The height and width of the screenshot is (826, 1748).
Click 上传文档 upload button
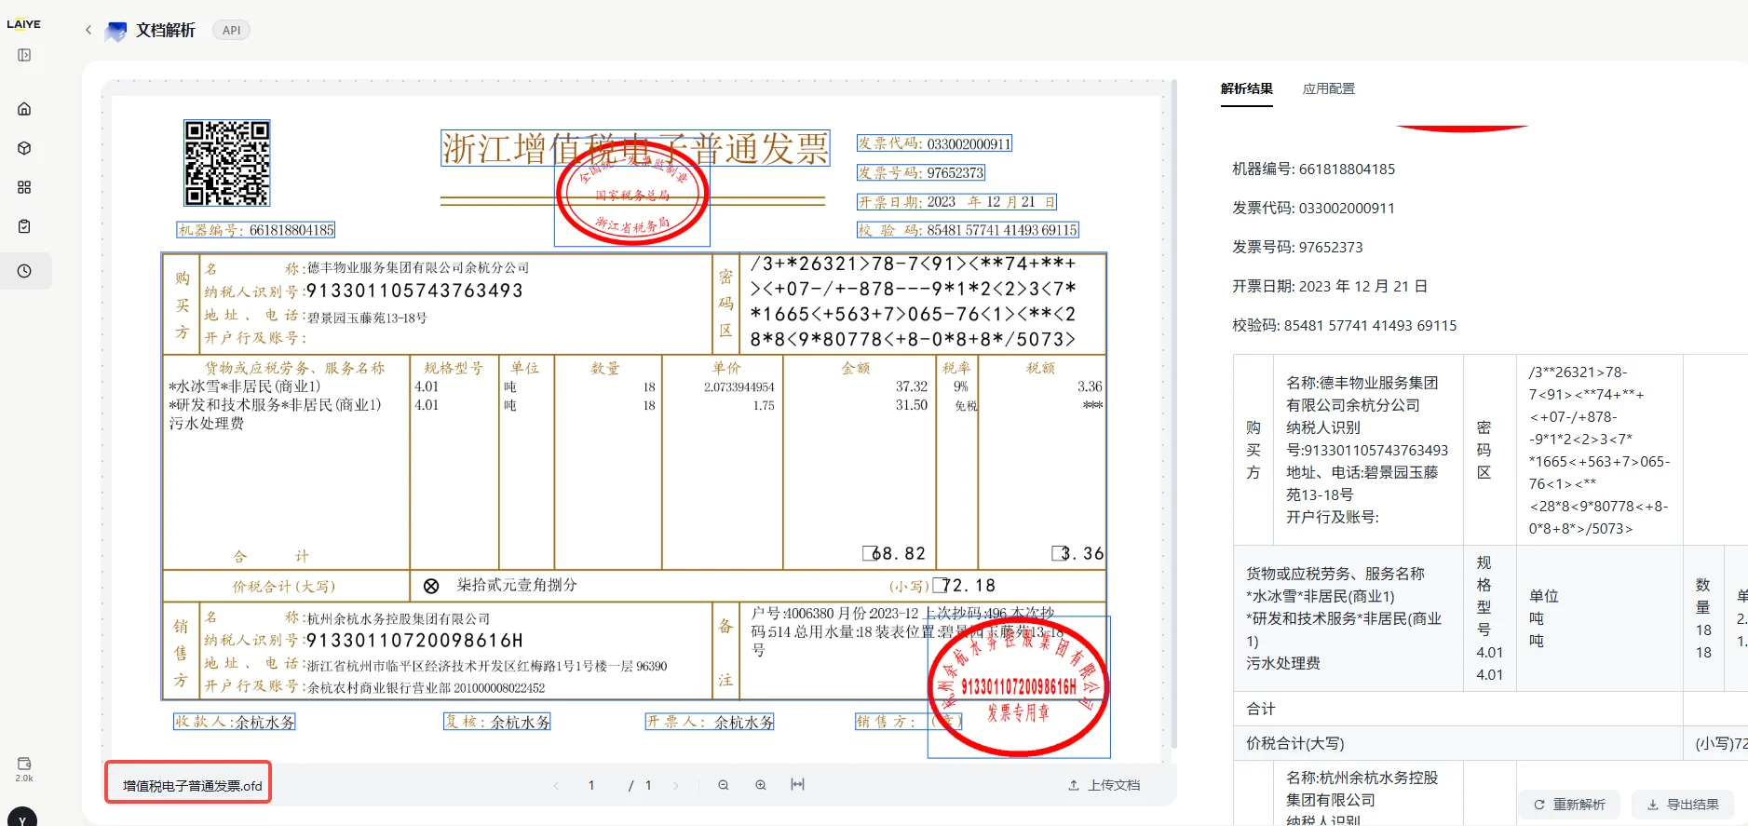pos(1104,785)
